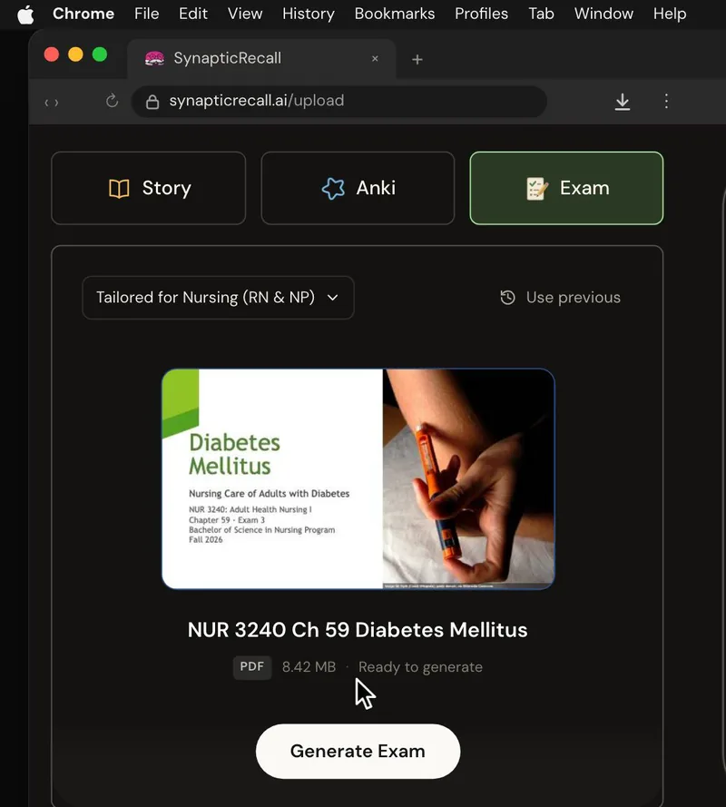Close window with red button

pyautogui.click(x=52, y=54)
